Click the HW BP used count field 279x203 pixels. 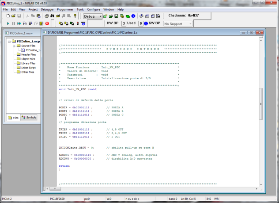tap(124, 23)
